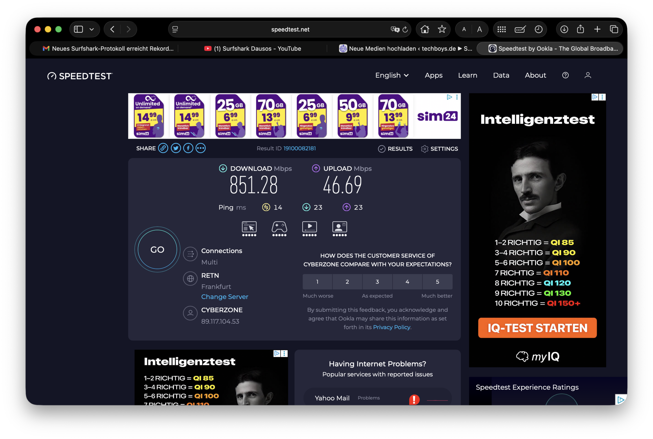This screenshot has height=439, width=653.
Task: Show browsing history clock icon
Action: pos(538,29)
